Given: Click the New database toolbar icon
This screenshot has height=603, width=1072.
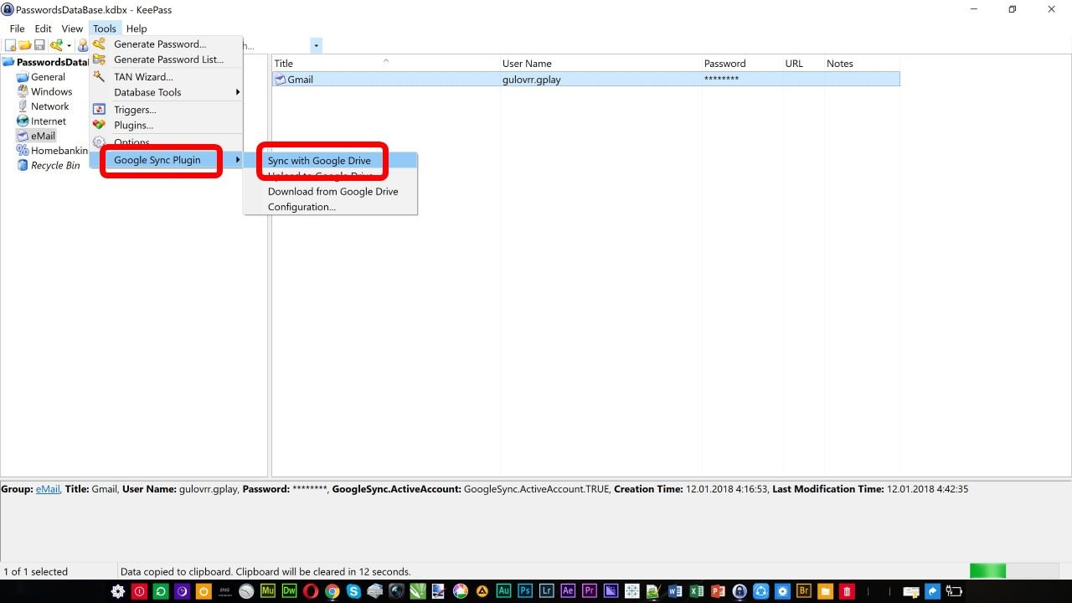Looking at the screenshot, I should (11, 45).
